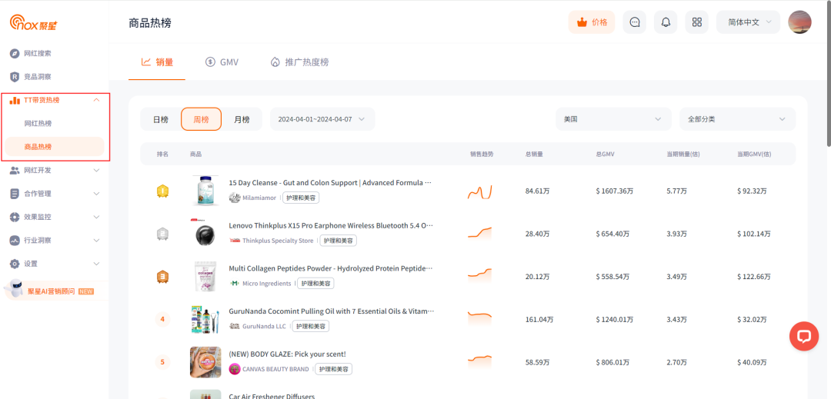Open 商品热榜 in sidebar
This screenshot has height=399, width=831.
[x=54, y=147]
